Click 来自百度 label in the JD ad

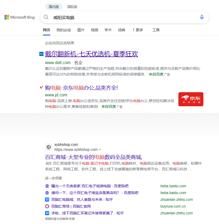(x=109, y=107)
